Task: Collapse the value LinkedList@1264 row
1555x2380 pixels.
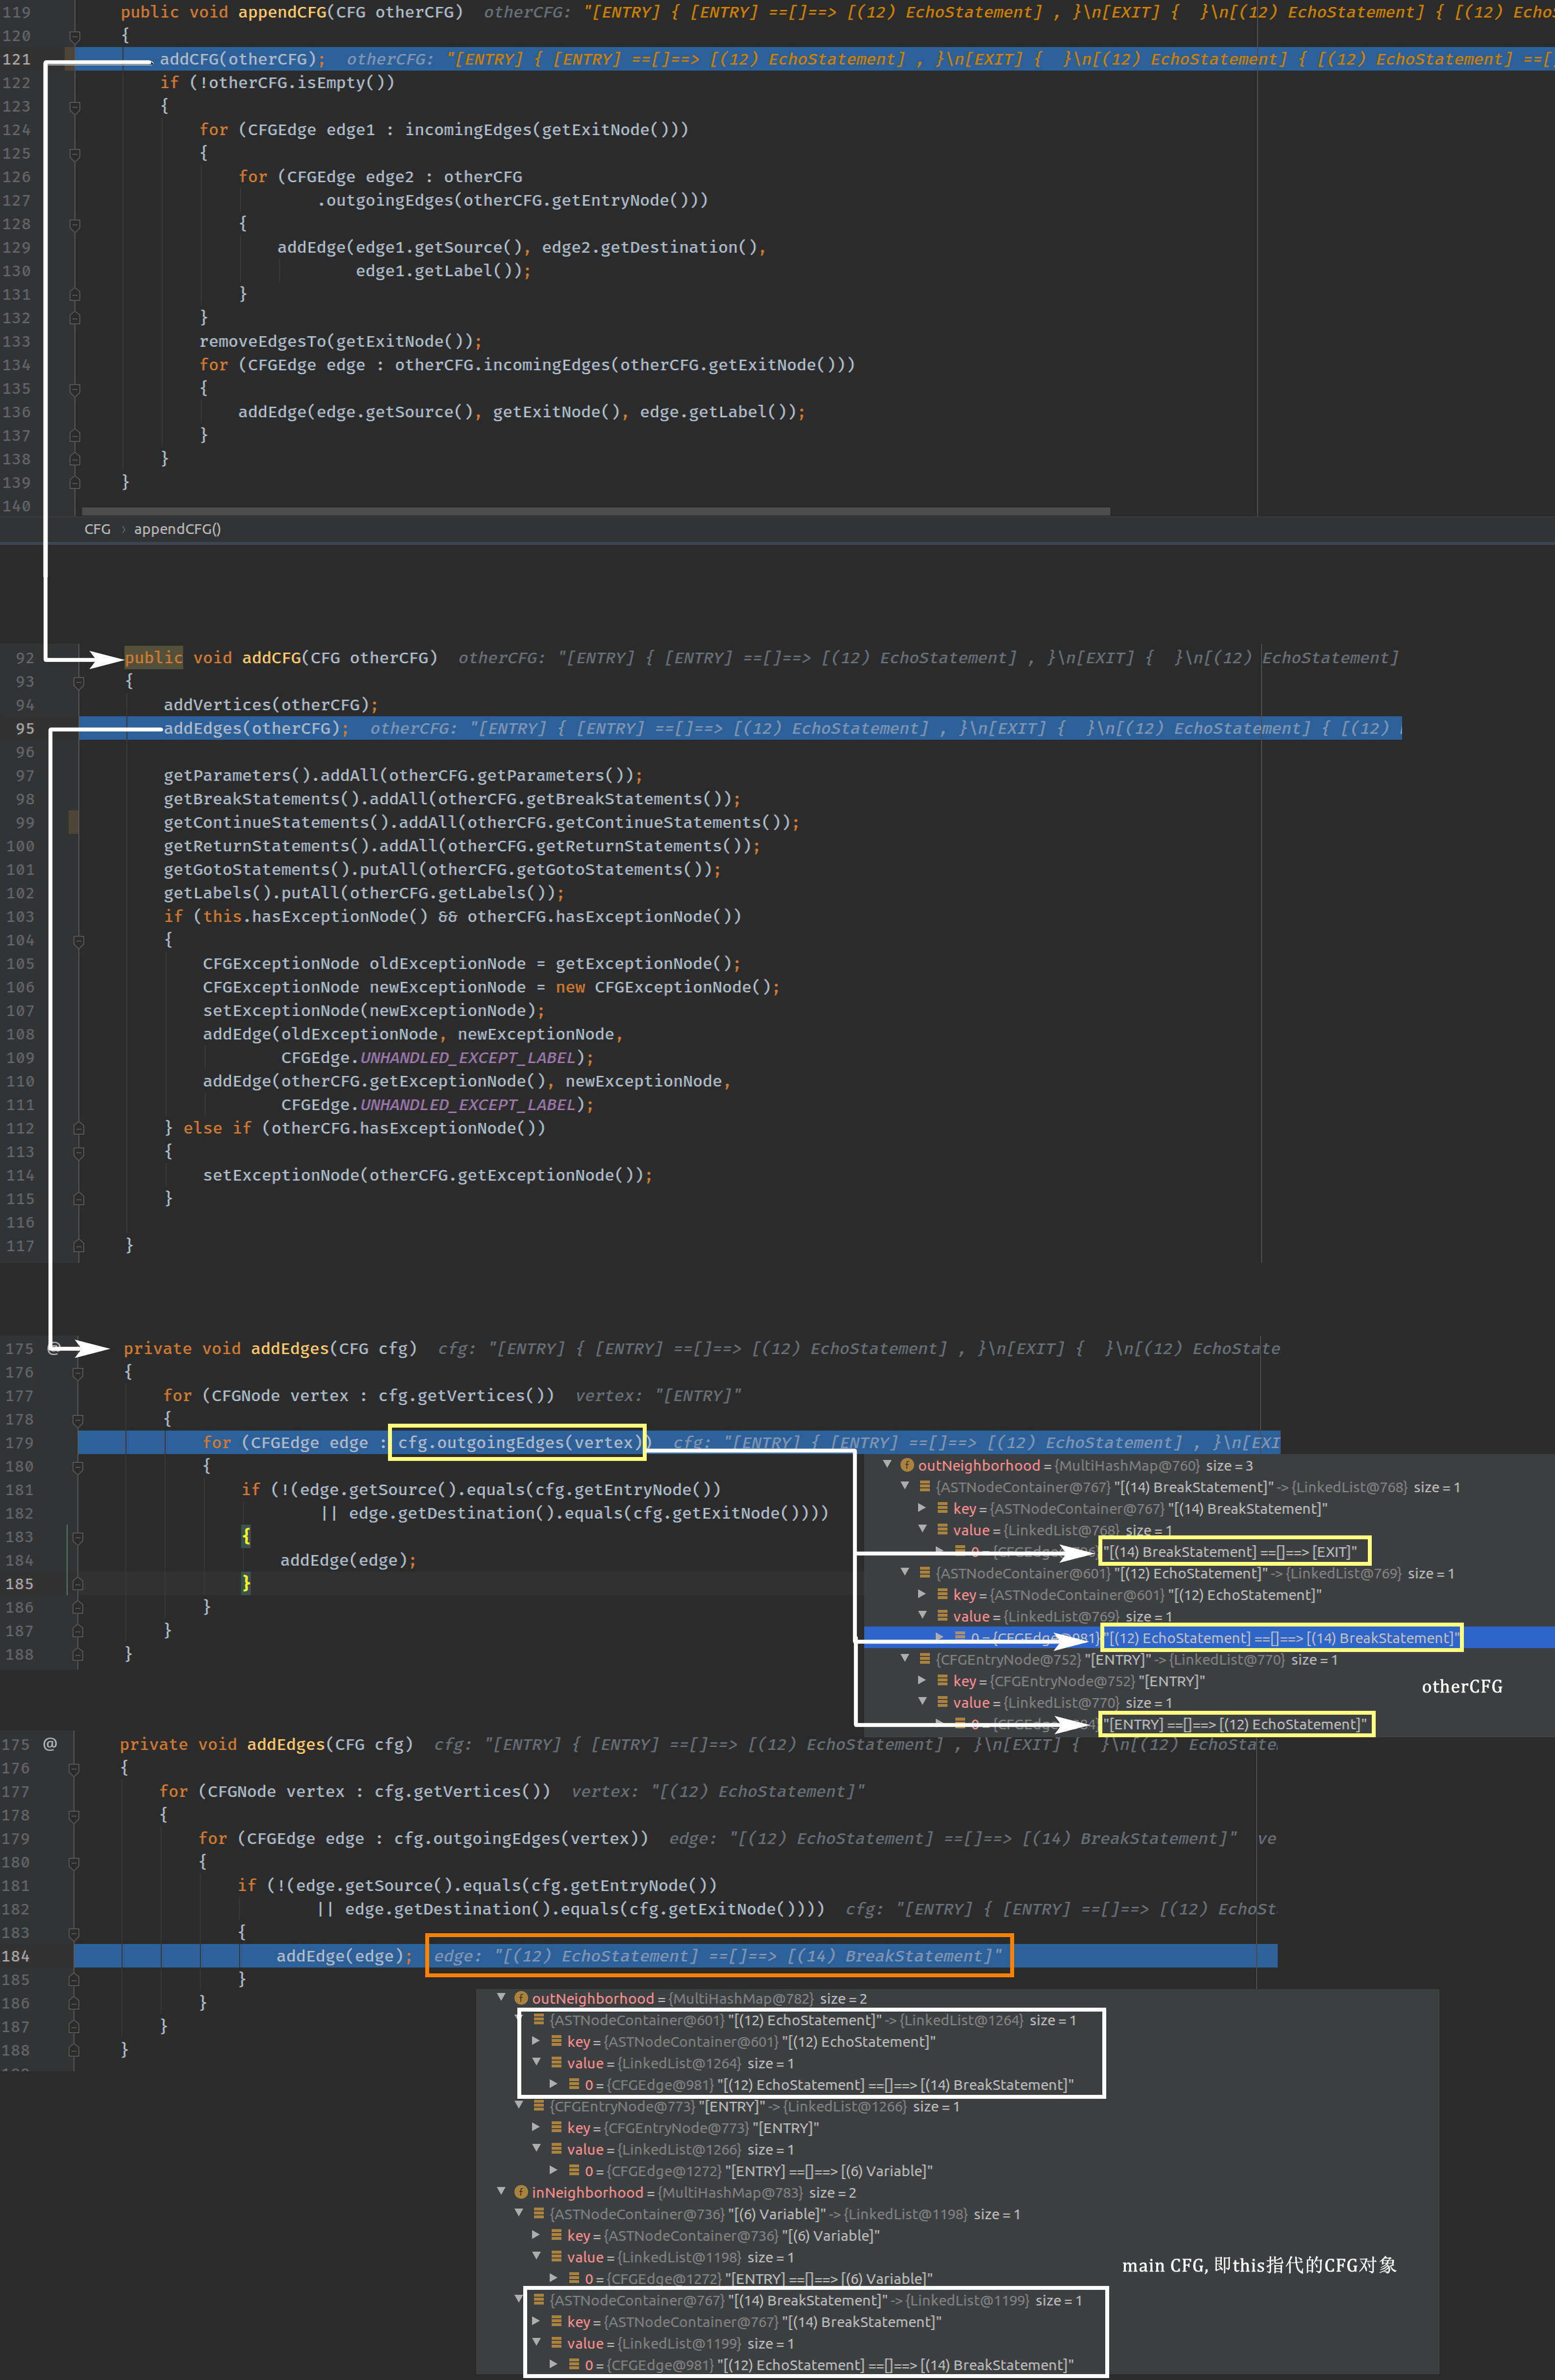Action: 537,2063
